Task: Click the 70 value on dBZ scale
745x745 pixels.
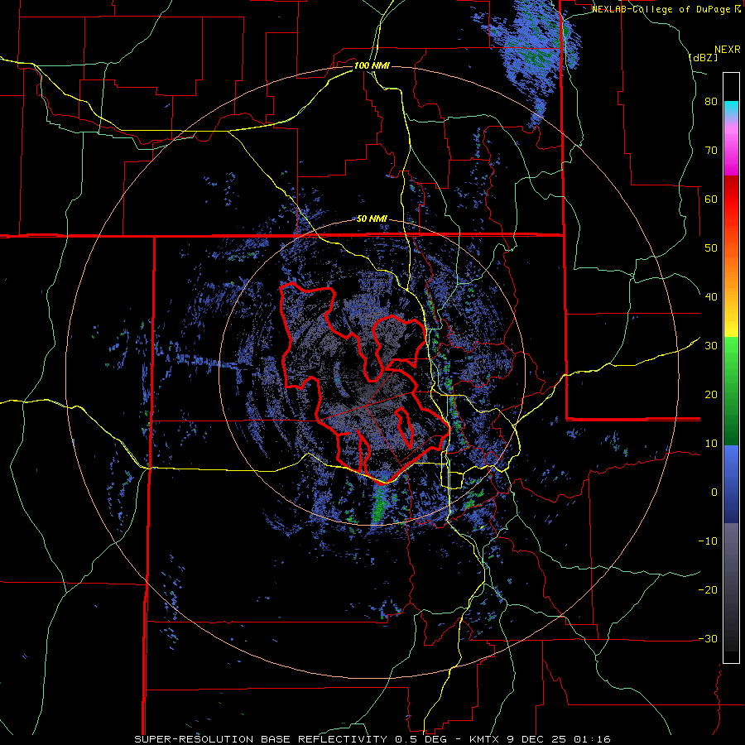Action: pos(711,151)
